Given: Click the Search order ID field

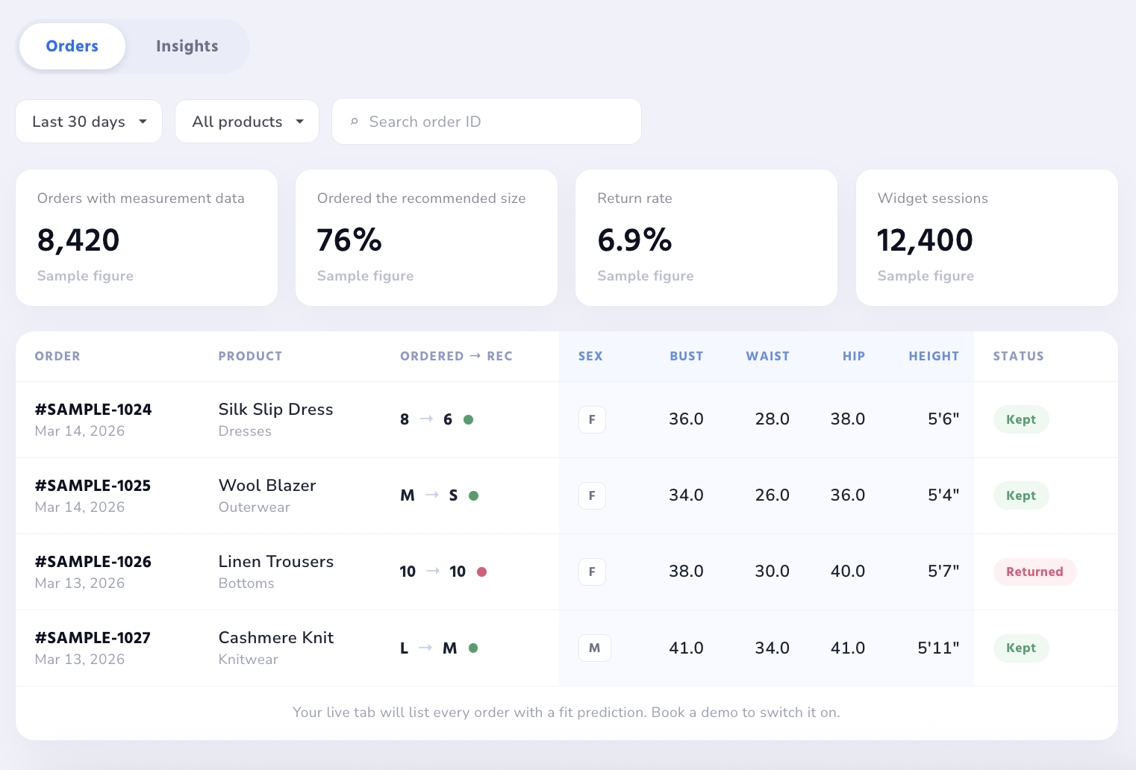Looking at the screenshot, I should coord(487,122).
